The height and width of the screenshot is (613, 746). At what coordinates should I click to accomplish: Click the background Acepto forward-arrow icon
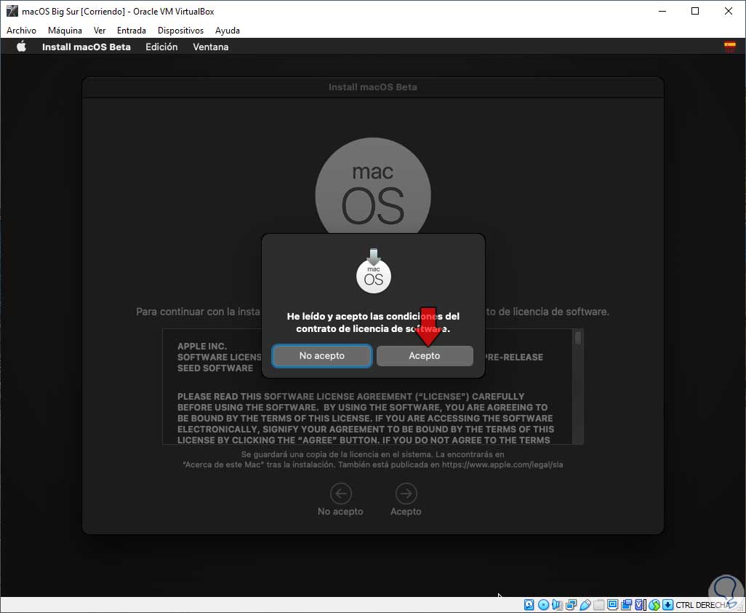click(x=406, y=494)
